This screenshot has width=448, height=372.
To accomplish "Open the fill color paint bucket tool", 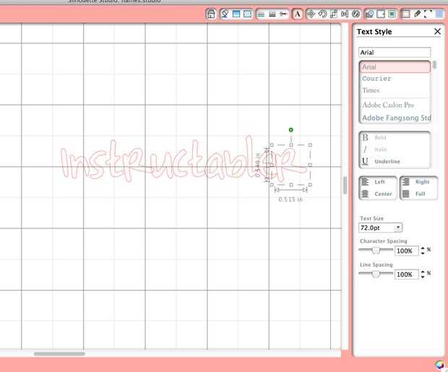I will tap(225, 14).
